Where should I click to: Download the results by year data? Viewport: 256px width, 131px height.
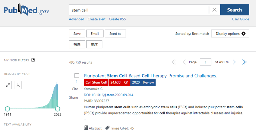(x=18, y=85)
